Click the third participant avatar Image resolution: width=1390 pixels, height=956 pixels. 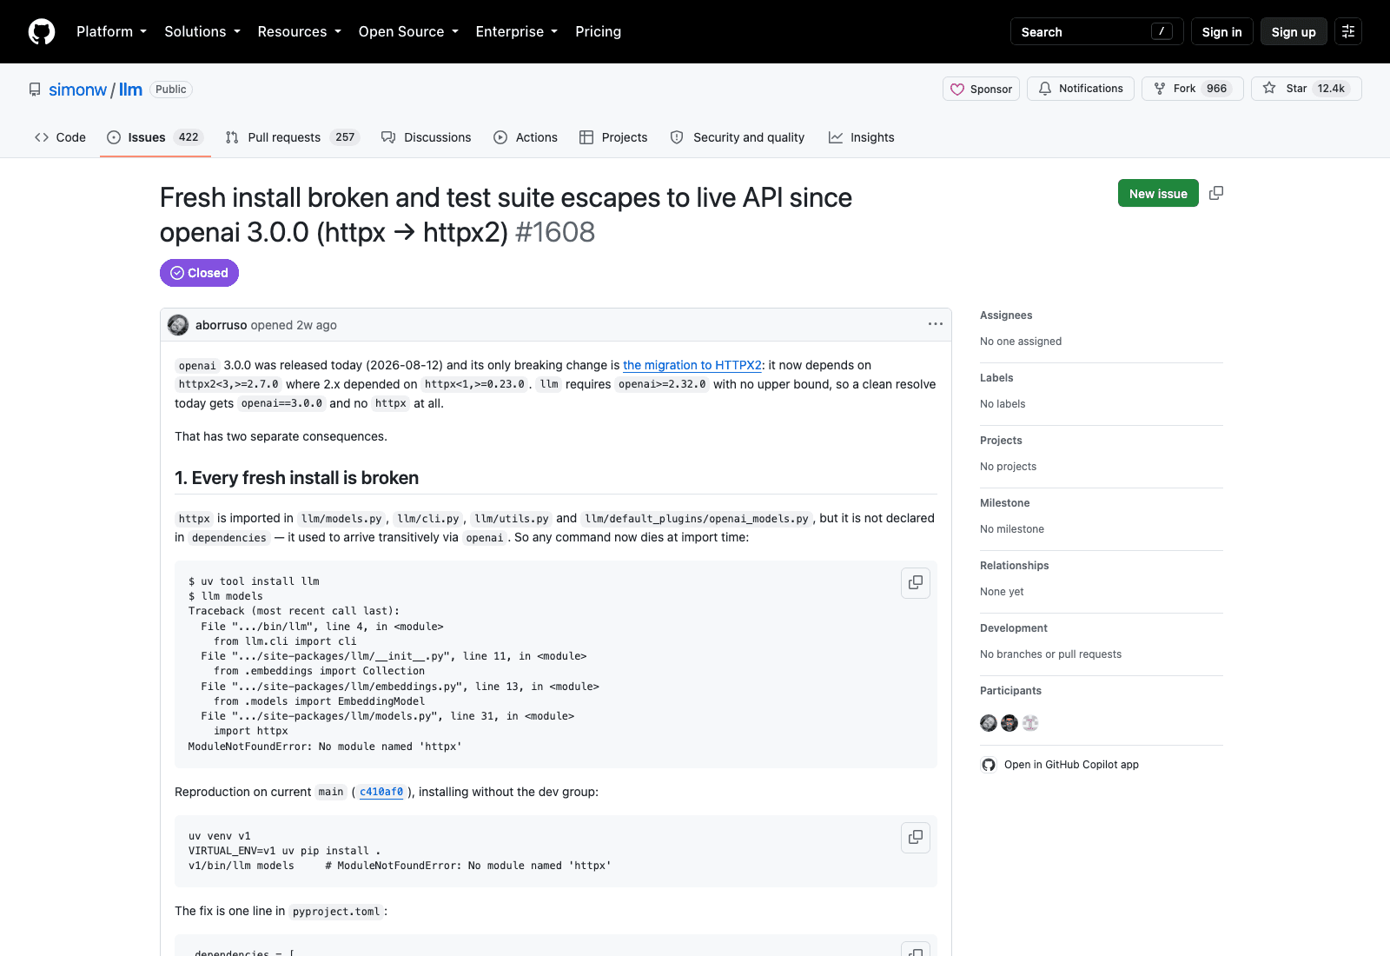[x=1030, y=723]
